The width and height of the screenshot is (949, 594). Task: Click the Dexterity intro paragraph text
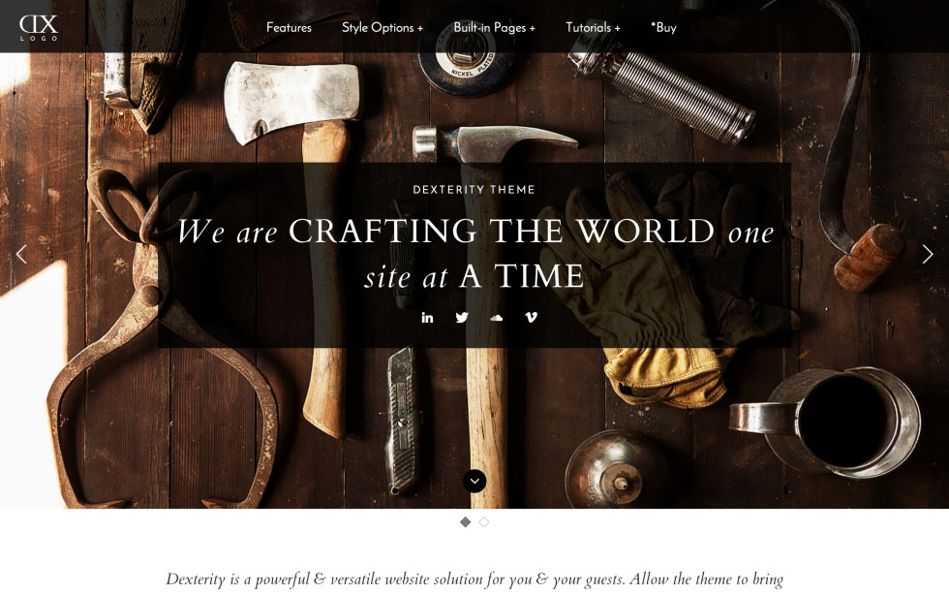point(474,579)
